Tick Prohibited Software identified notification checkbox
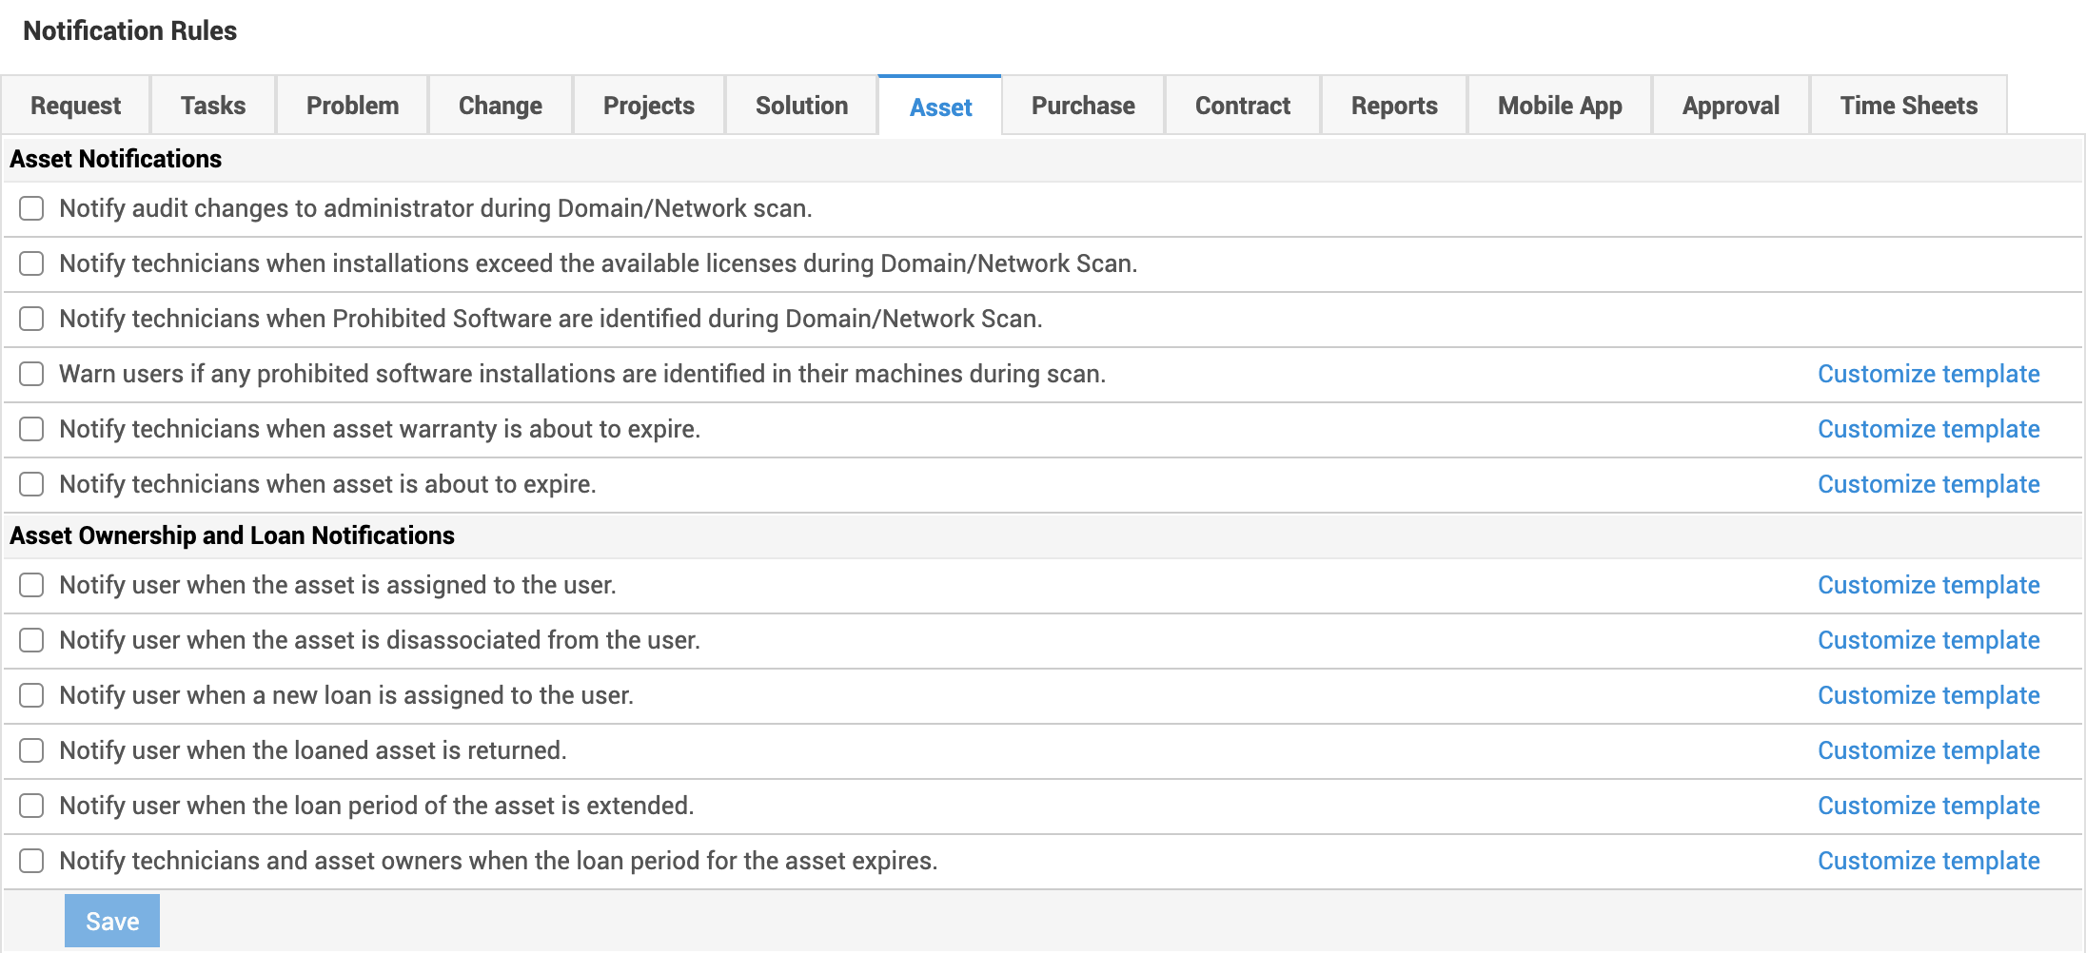The image size is (2086, 953). (x=31, y=319)
